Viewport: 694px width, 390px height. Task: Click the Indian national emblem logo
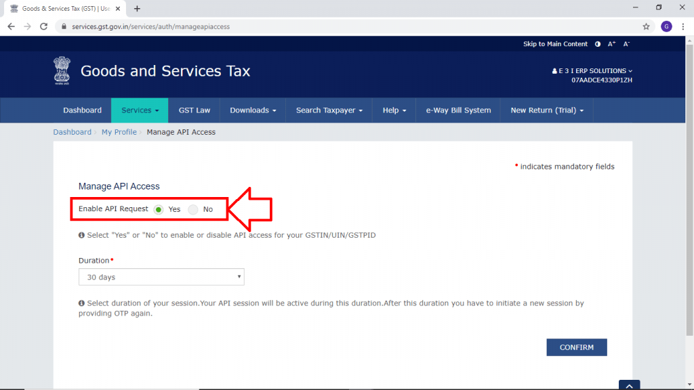tap(62, 71)
